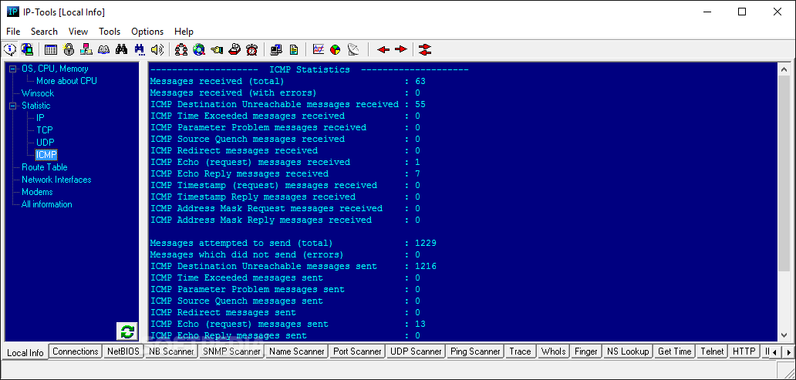
Task: Click the two-computers Telnet toolbar icon
Action: (x=276, y=49)
